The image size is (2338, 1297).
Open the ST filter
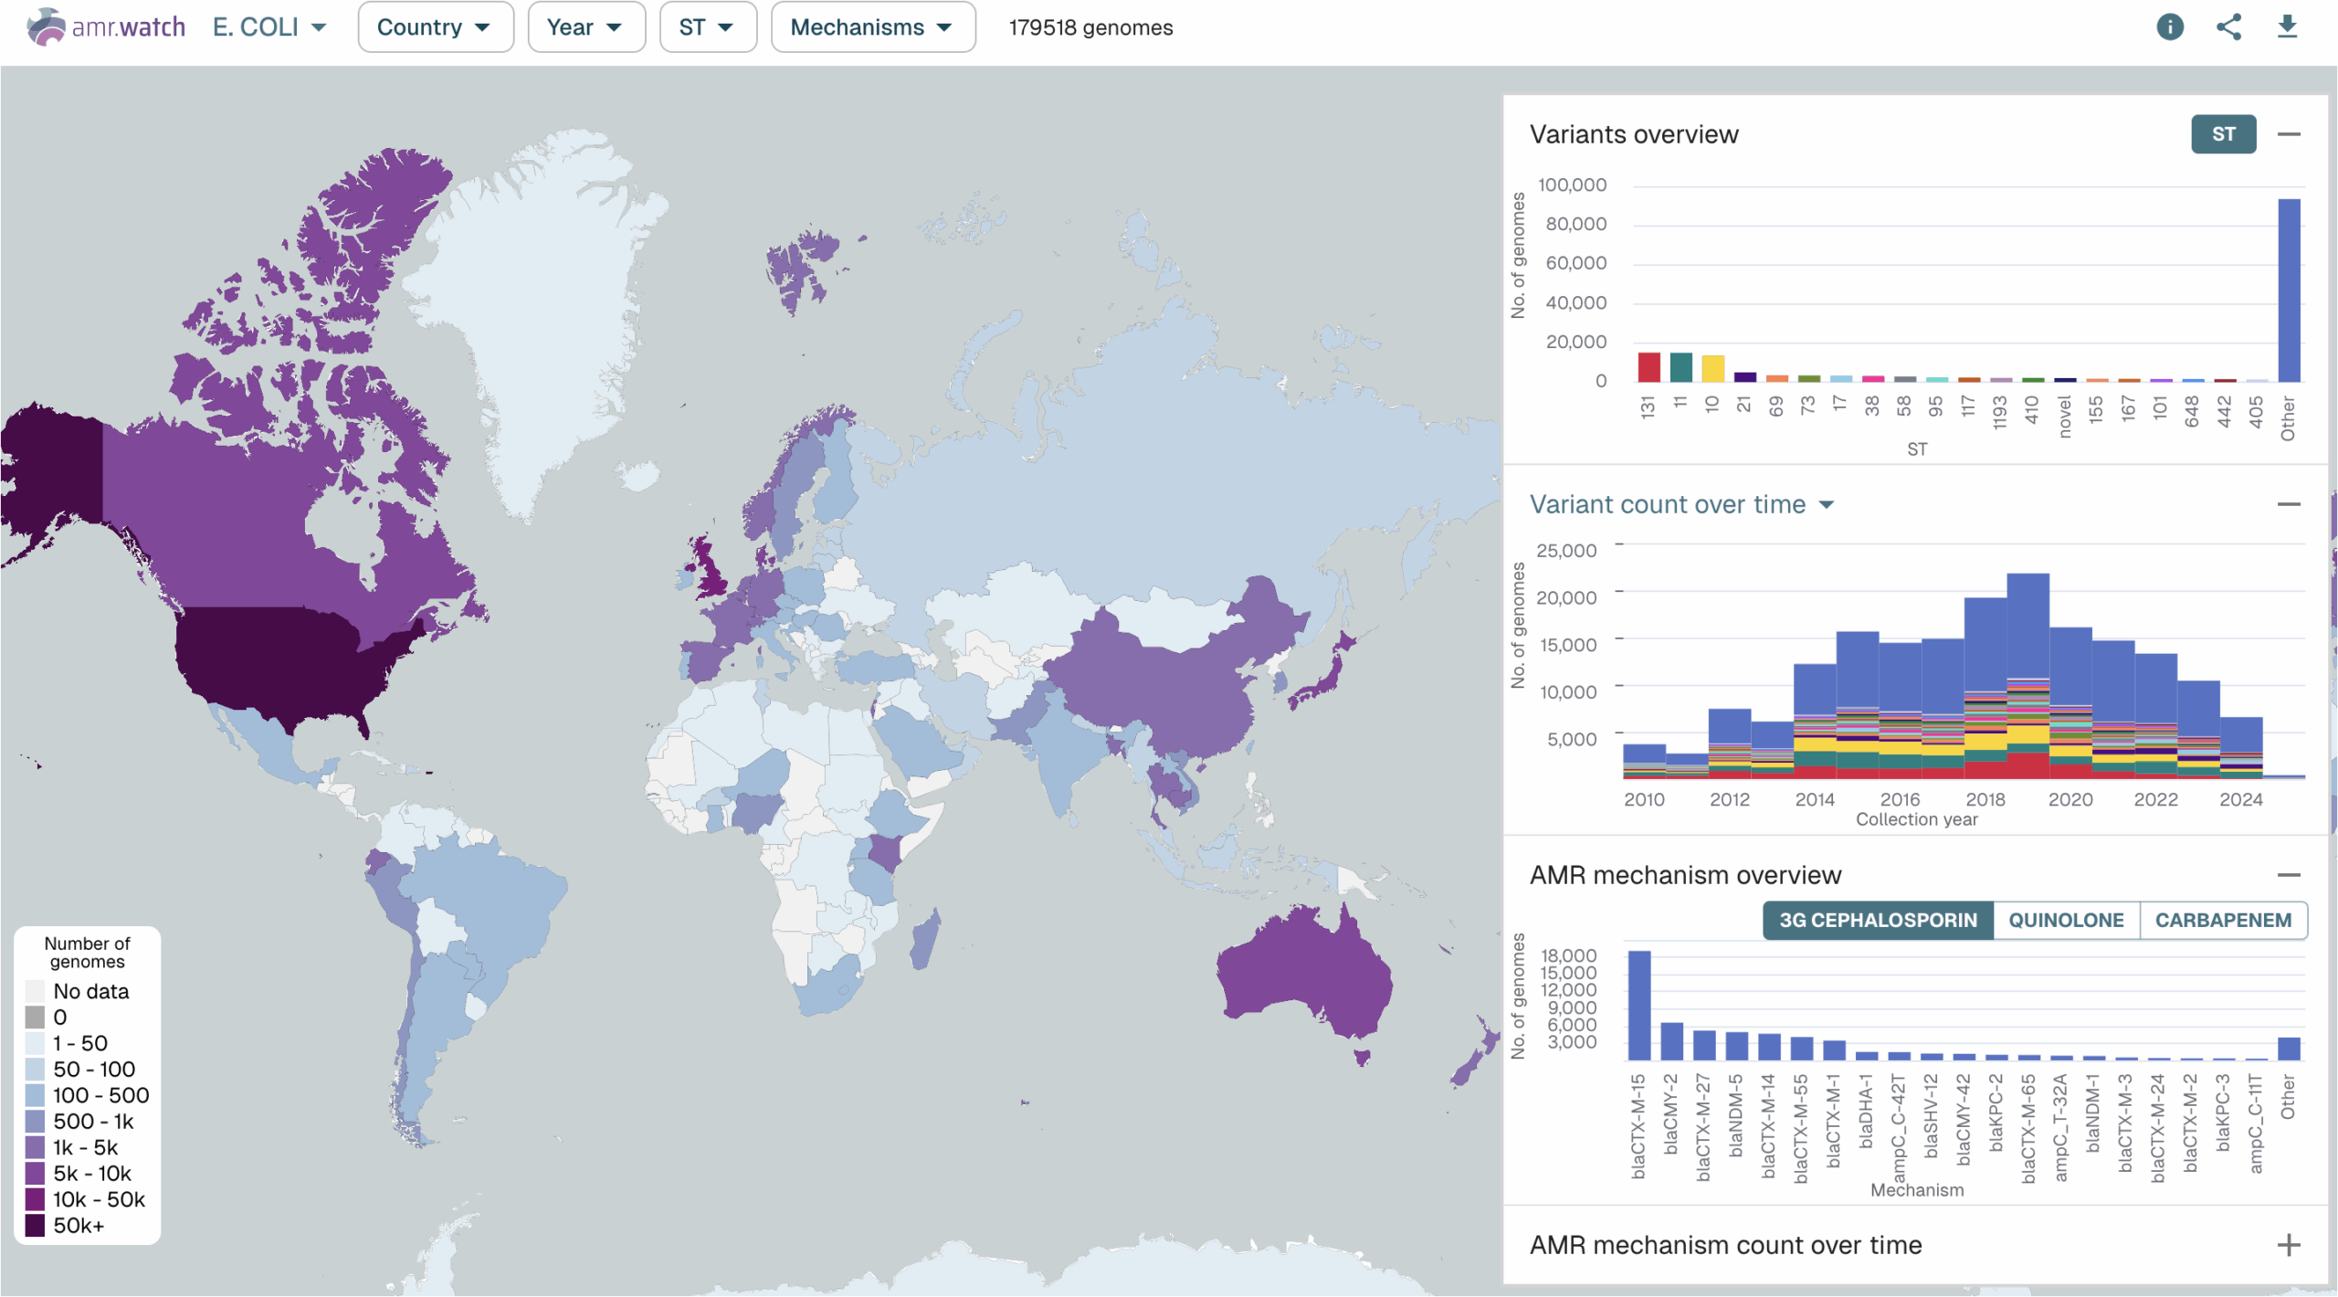tap(708, 27)
